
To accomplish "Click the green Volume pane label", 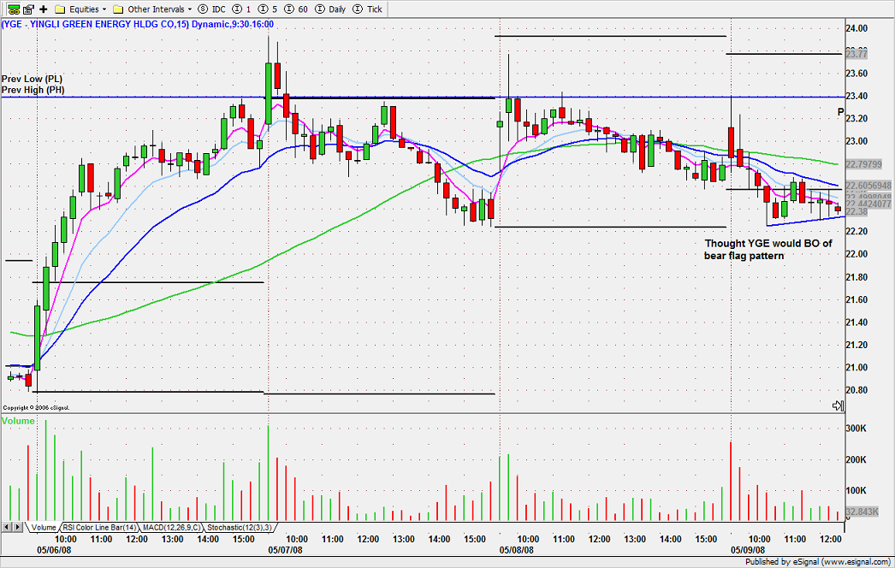I will [18, 421].
